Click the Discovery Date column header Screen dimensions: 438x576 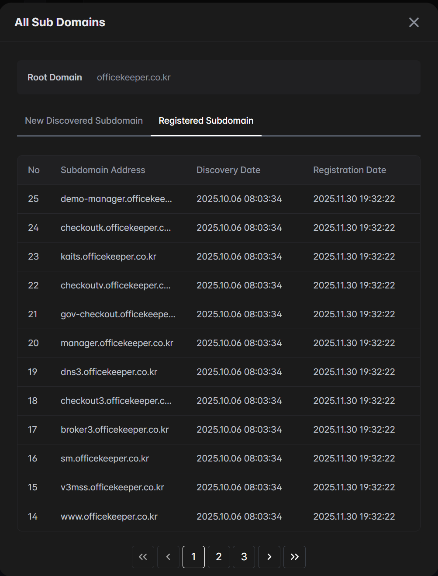pos(228,170)
